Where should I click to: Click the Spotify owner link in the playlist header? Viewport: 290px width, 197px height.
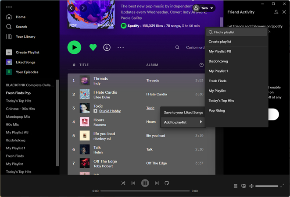[x=133, y=26]
